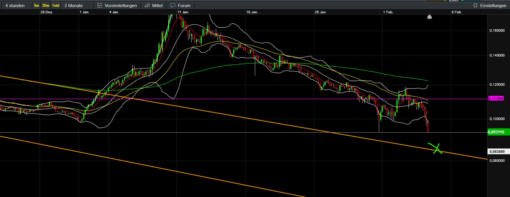Switch to the 1std quick interval
Image resolution: width=510 pixels, height=197 pixels.
pos(56,6)
